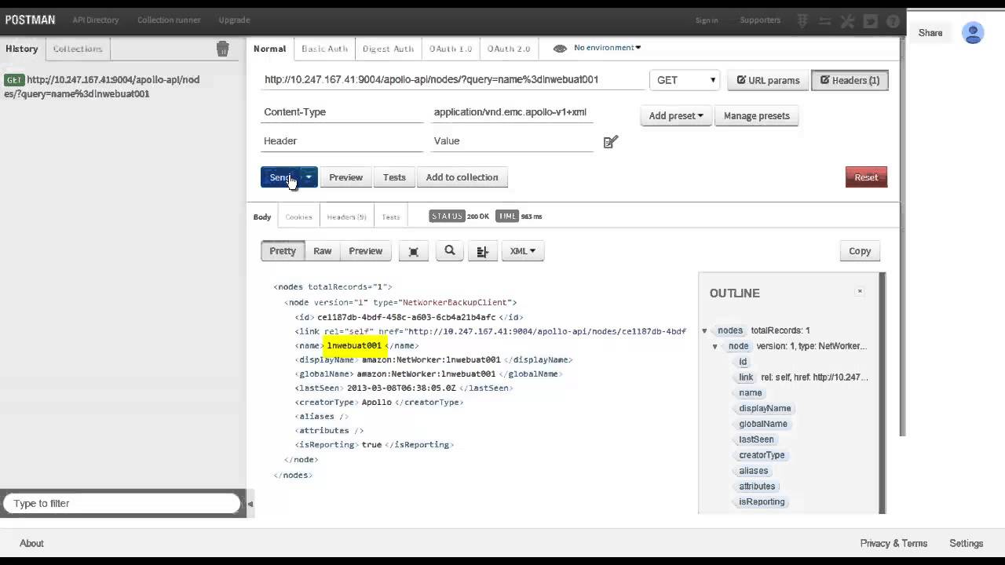Open the XML format dropdown
The image size is (1005, 565).
point(522,251)
